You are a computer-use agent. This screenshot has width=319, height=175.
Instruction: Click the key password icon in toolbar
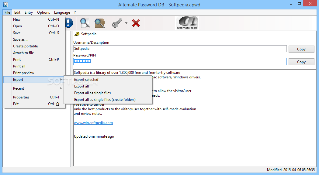pos(117,23)
